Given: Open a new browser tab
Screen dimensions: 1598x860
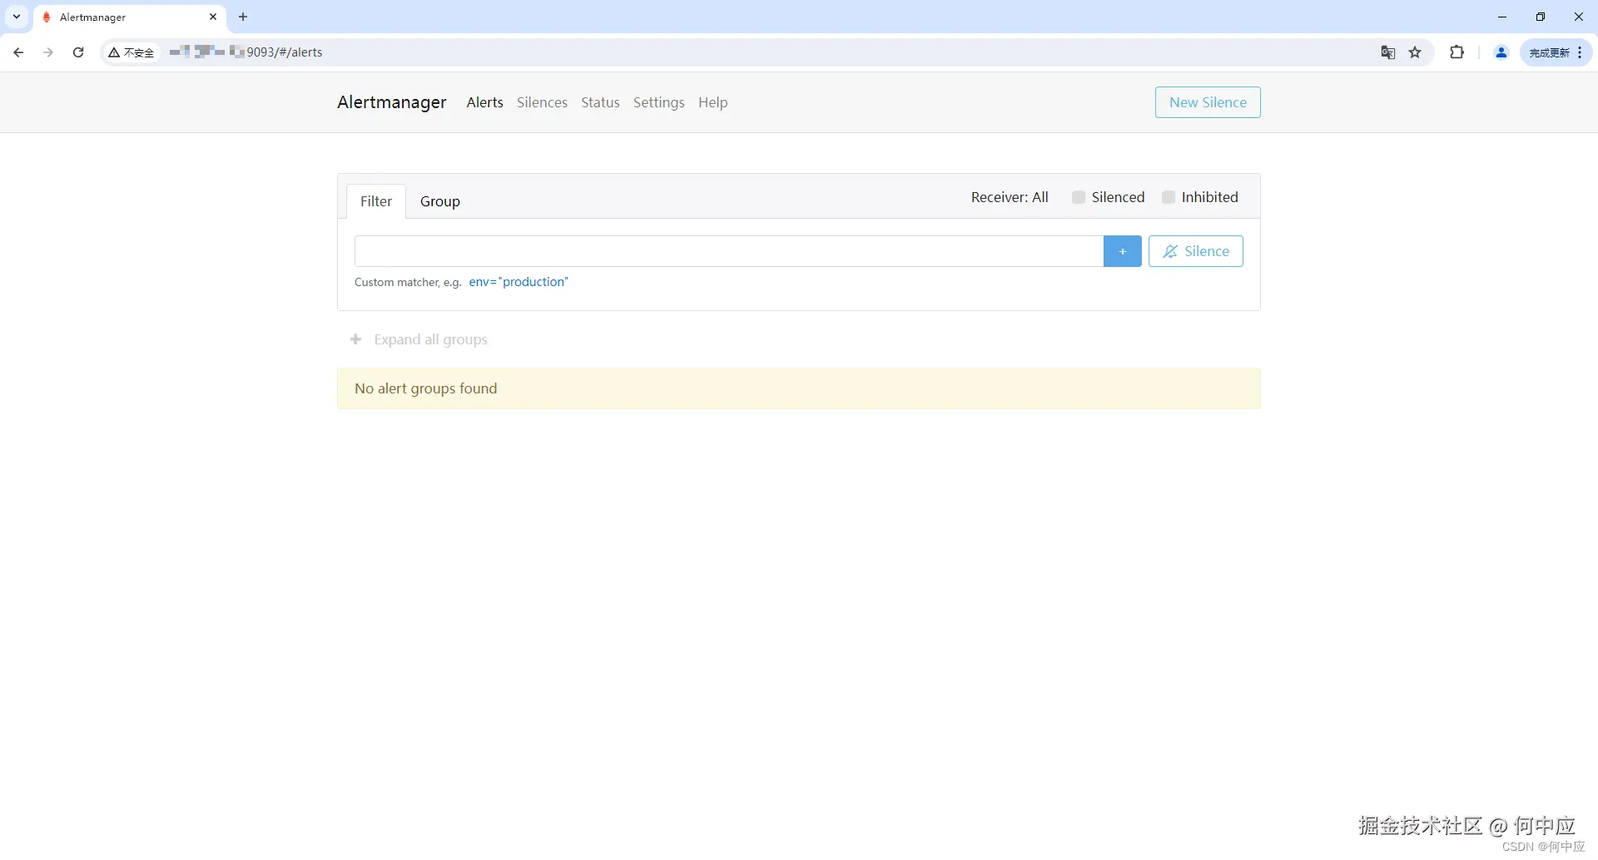Looking at the screenshot, I should point(243,17).
